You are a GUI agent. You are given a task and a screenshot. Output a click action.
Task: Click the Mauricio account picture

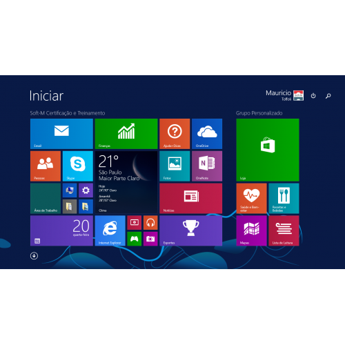click(x=299, y=95)
